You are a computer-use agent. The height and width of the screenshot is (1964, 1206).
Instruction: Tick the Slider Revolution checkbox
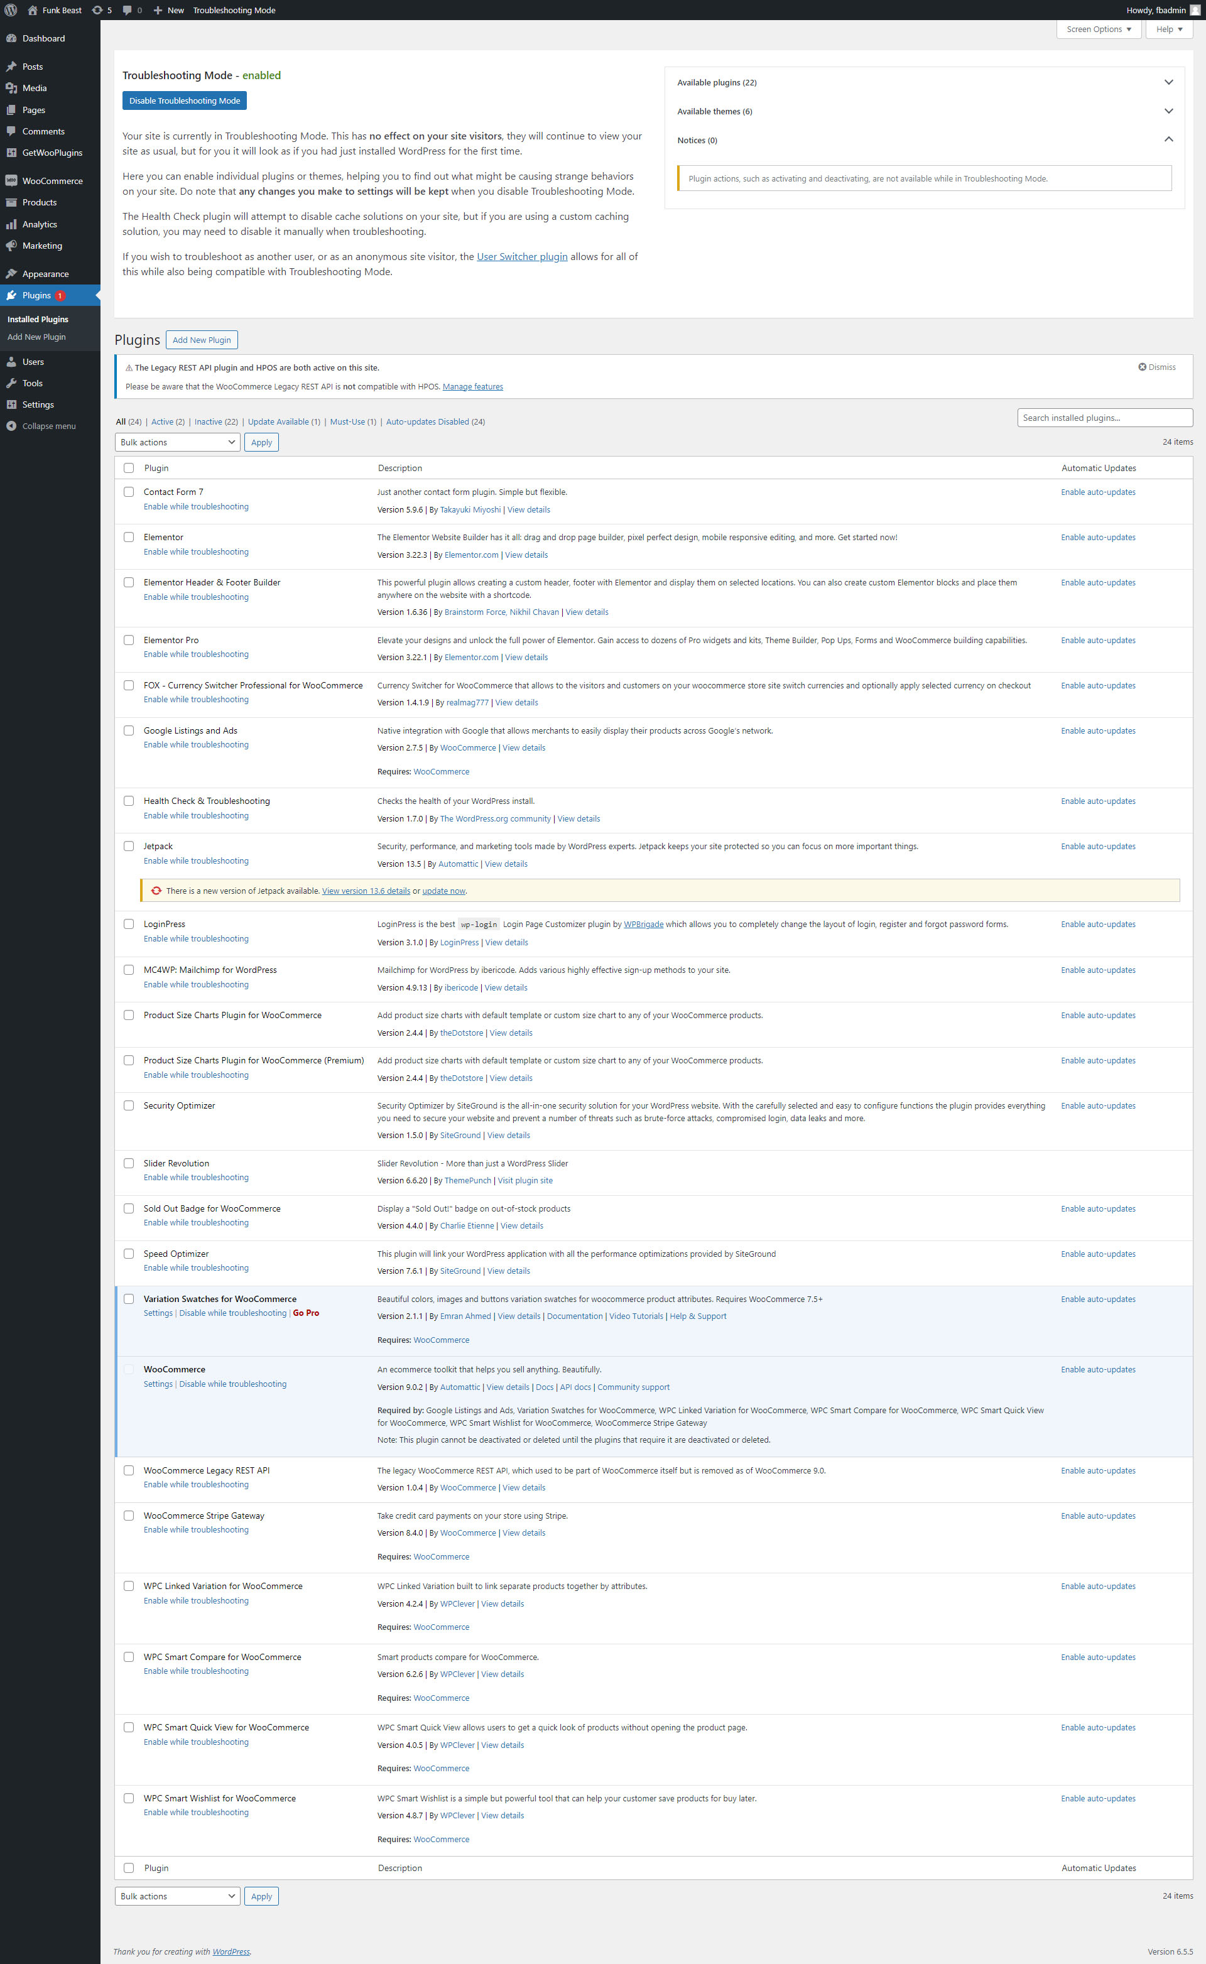tap(128, 1163)
